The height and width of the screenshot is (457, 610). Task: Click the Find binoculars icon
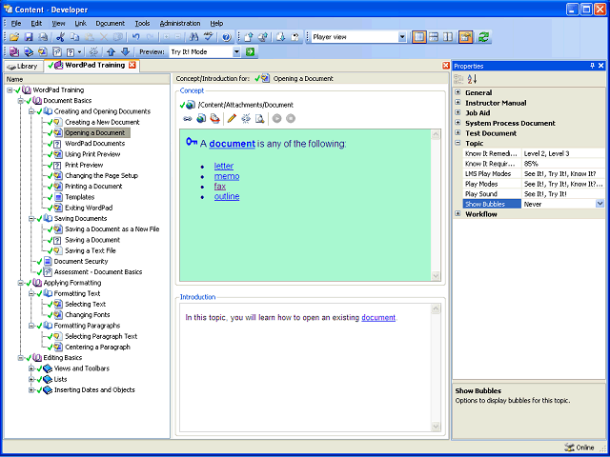click(193, 37)
